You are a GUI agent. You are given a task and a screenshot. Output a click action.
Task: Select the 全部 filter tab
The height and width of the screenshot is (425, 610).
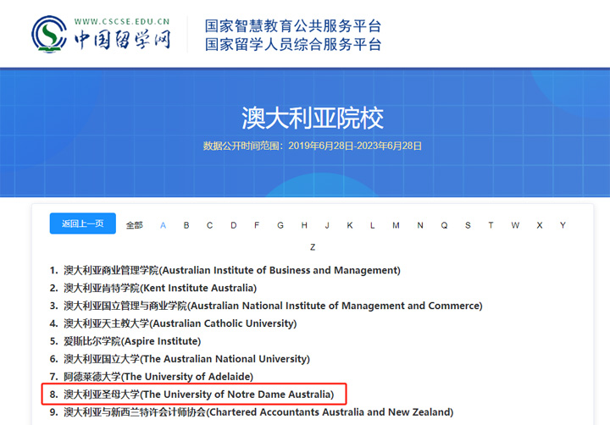(x=134, y=225)
